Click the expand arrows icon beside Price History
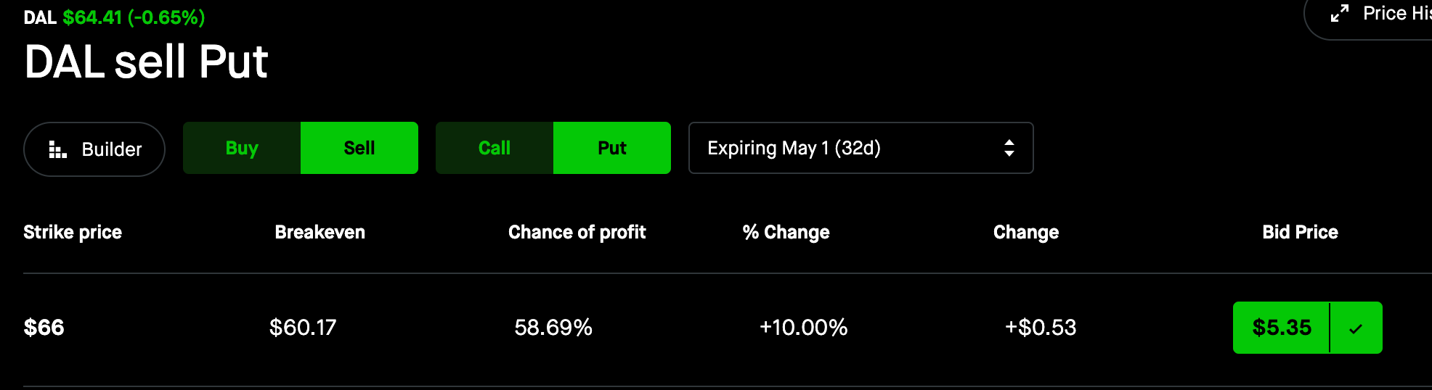 (x=1339, y=14)
